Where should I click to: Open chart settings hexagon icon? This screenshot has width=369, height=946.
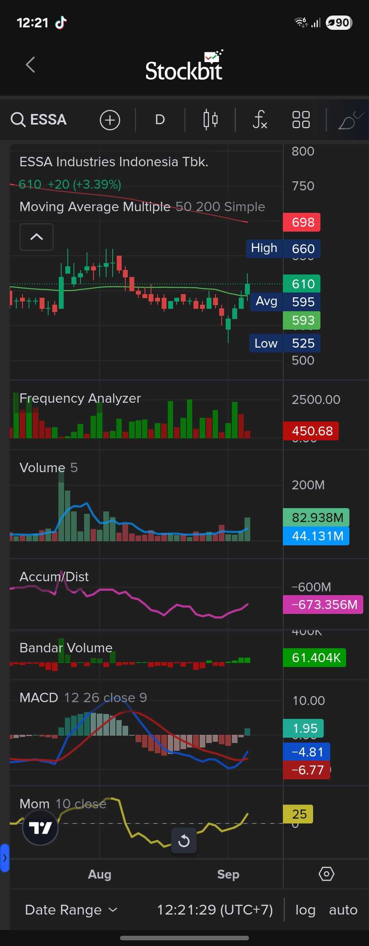pyautogui.click(x=326, y=874)
